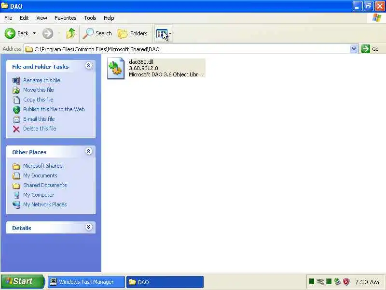Click the Move this file icon
Image resolution: width=386 pixels, height=290 pixels.
click(x=16, y=90)
